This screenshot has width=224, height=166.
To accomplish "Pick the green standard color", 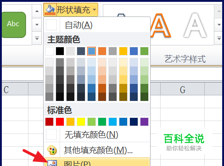I will 102,122.
